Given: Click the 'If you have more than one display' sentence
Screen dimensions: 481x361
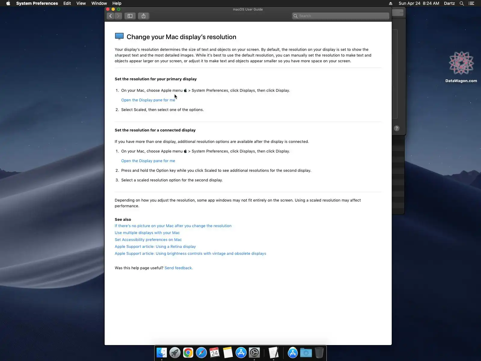Looking at the screenshot, I should pos(212,142).
